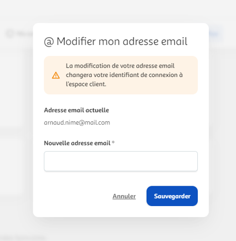Click the @ icon in the dialog title
The width and height of the screenshot is (236, 241).
click(x=49, y=42)
